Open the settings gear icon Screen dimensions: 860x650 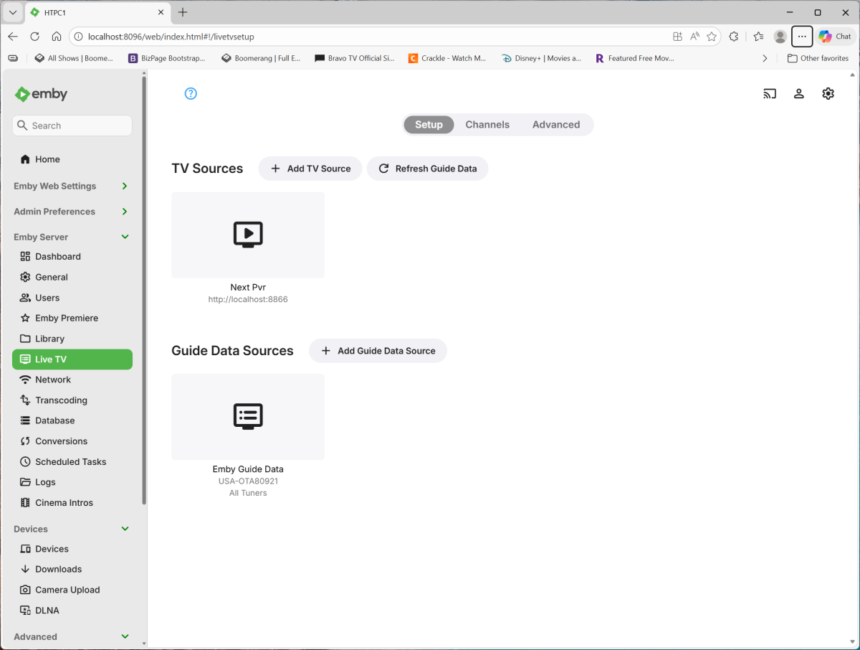828,93
